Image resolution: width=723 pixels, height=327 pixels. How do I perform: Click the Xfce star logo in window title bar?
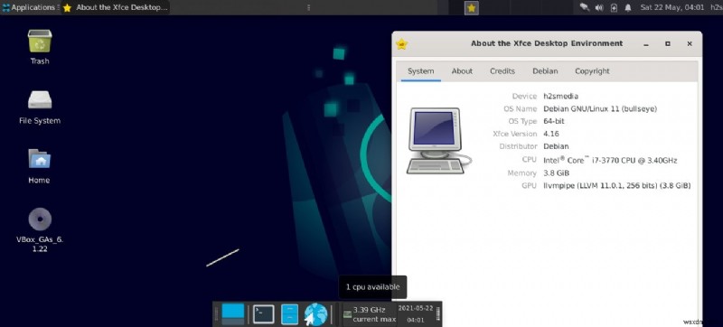[401, 43]
